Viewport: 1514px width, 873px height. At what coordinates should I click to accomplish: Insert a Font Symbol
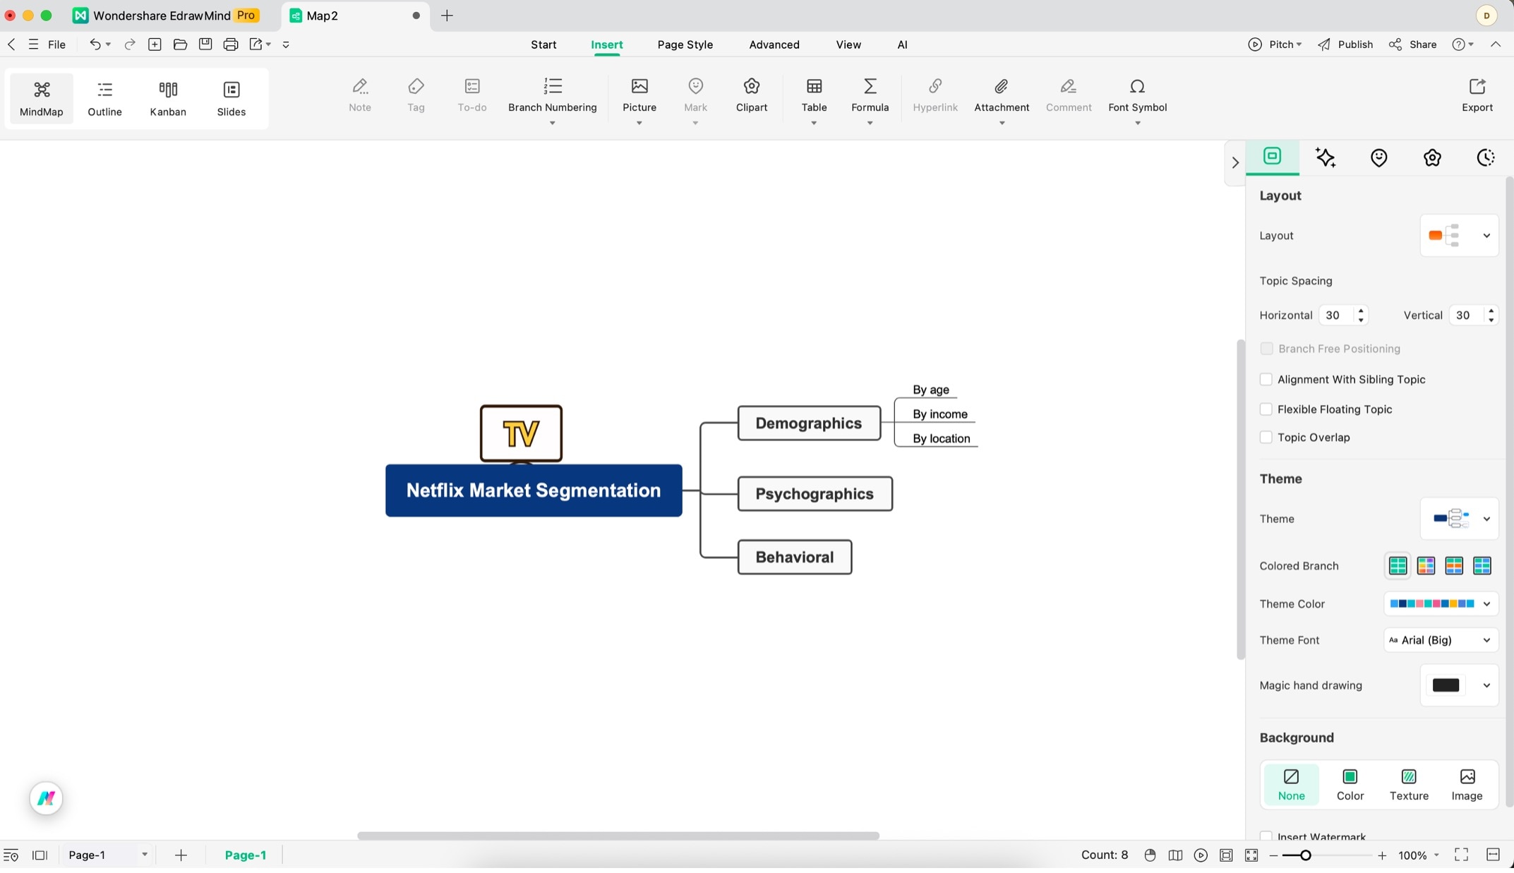click(x=1137, y=95)
